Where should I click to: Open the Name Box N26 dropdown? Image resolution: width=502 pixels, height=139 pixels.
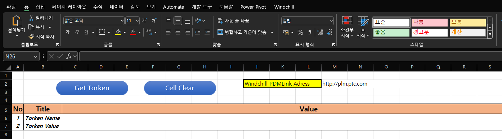[36, 56]
